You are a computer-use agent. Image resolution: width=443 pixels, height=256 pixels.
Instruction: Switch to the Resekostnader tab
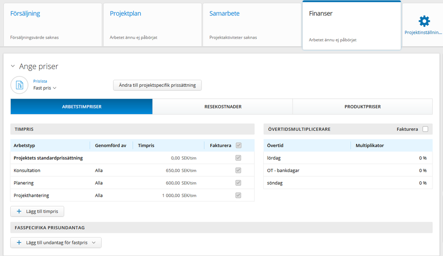[223, 107]
